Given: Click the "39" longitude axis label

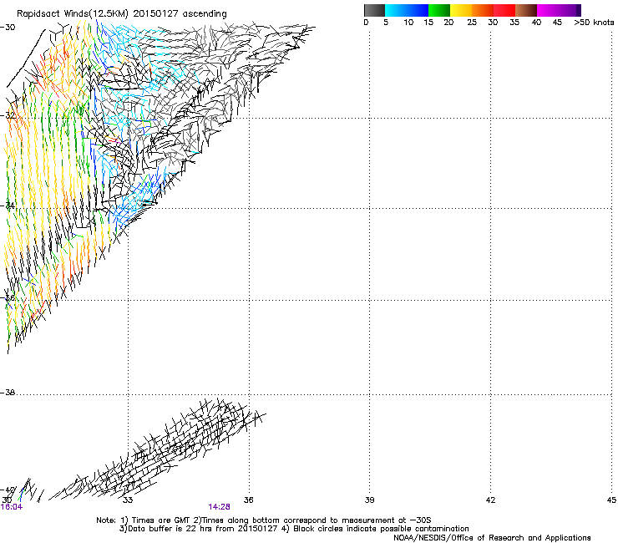Looking at the screenshot, I should pos(369,500).
